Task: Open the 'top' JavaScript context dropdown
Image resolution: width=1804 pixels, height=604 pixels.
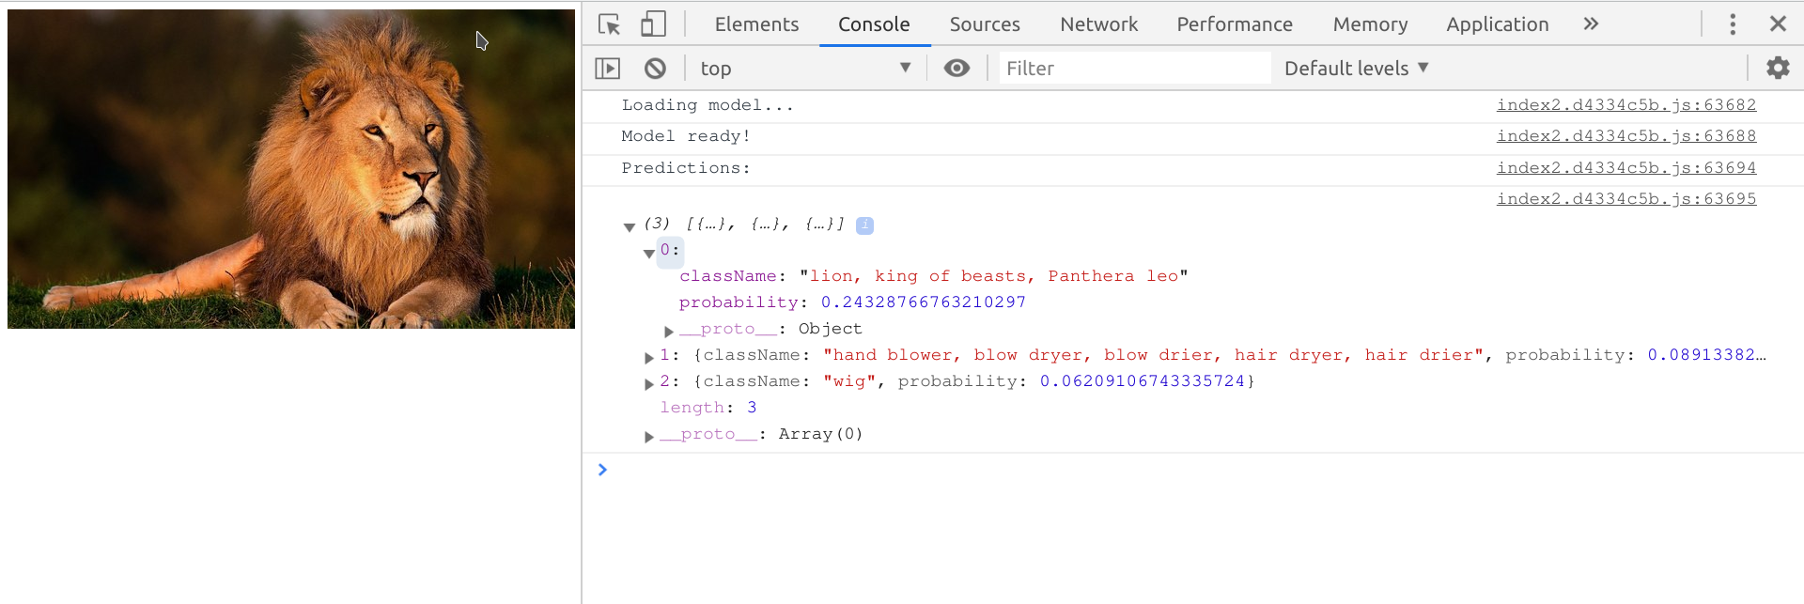Action: 805,68
